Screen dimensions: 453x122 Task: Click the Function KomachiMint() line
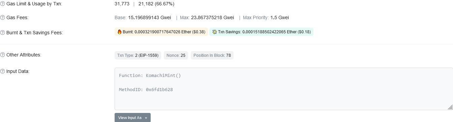click(150, 76)
